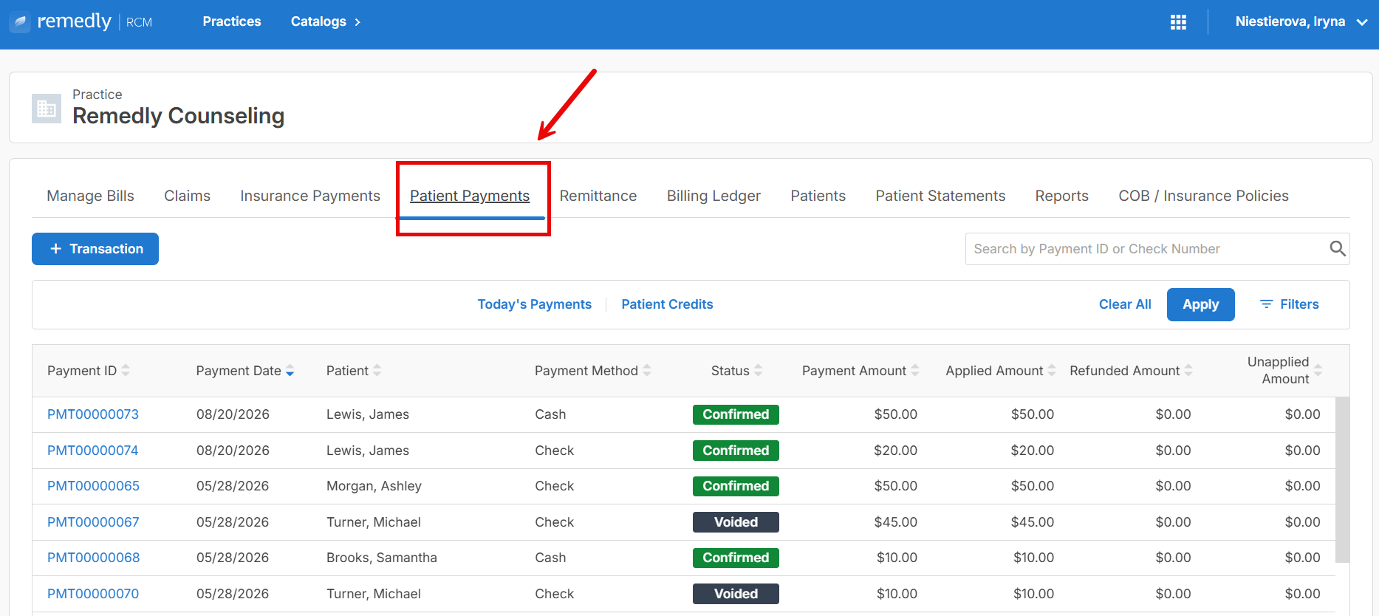Image resolution: width=1379 pixels, height=616 pixels.
Task: Open the Billing Ledger tab
Action: tap(714, 196)
